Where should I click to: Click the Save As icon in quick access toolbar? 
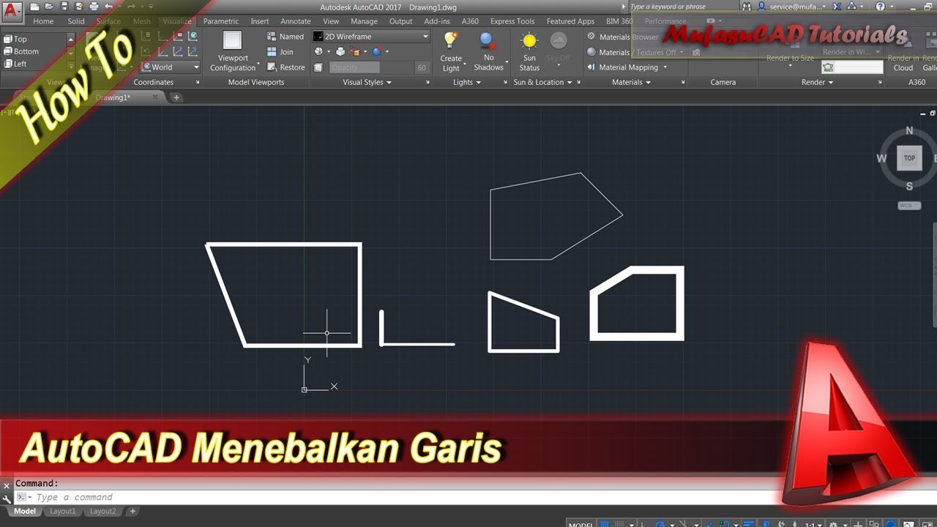[78, 7]
